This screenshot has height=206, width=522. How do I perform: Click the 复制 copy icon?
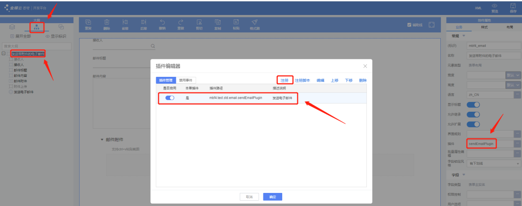pyautogui.click(x=217, y=22)
